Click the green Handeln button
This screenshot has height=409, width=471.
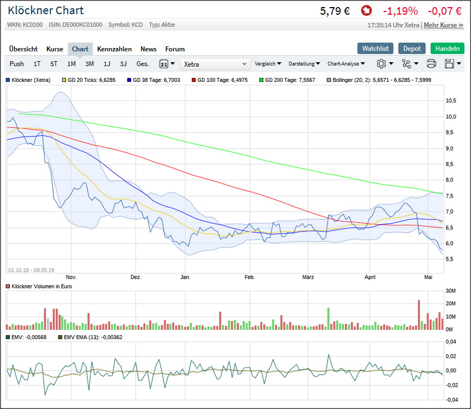[x=448, y=49]
